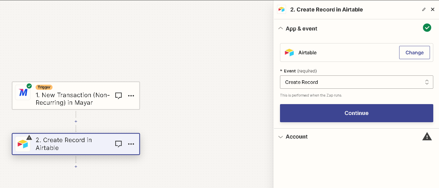
Task: Click the panel title '2. Create Record in Airtable'
Action: (326, 9)
